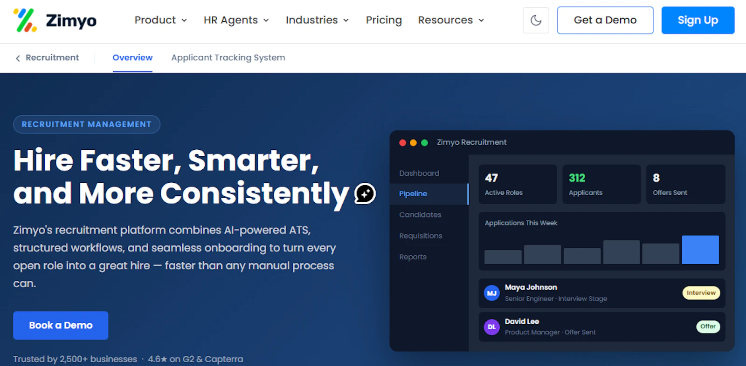Click the Senior Engineer · Interview Stage text
Viewport: 746px width, 366px height.
(x=556, y=299)
